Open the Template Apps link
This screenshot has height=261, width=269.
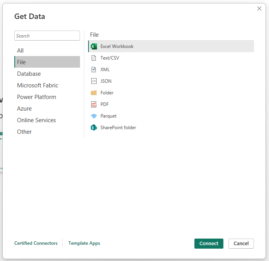tap(84, 243)
